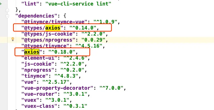The image size is (214, 110).
Task: Click the "vue-router" dependency key
Action: coord(40,94)
